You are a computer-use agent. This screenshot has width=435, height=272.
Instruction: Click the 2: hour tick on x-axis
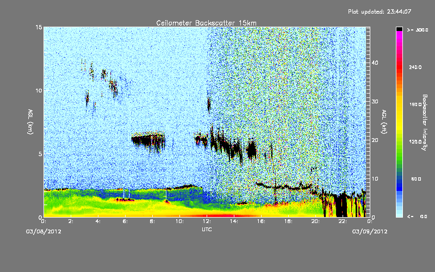[x=71, y=221]
